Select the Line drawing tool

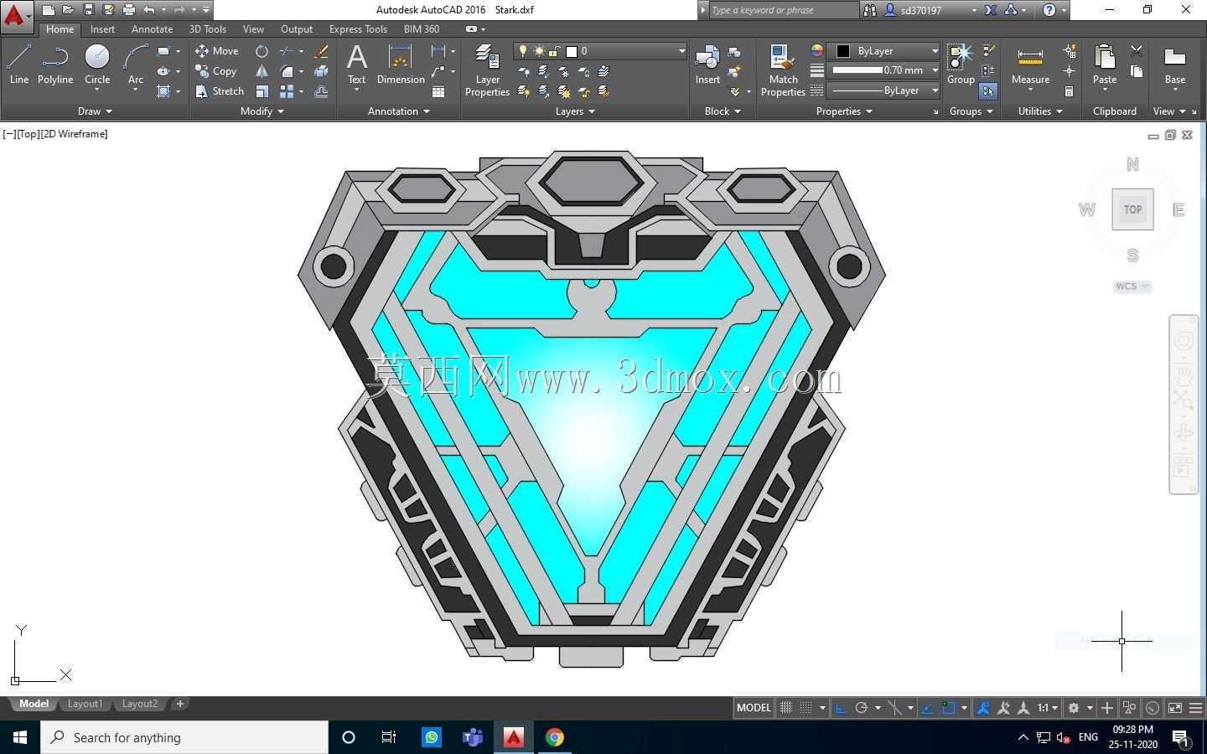click(19, 65)
